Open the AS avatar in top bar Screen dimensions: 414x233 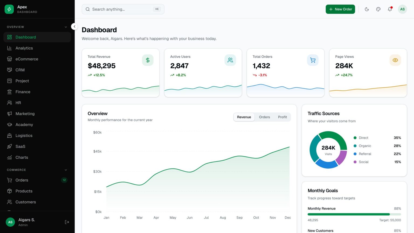point(402,9)
